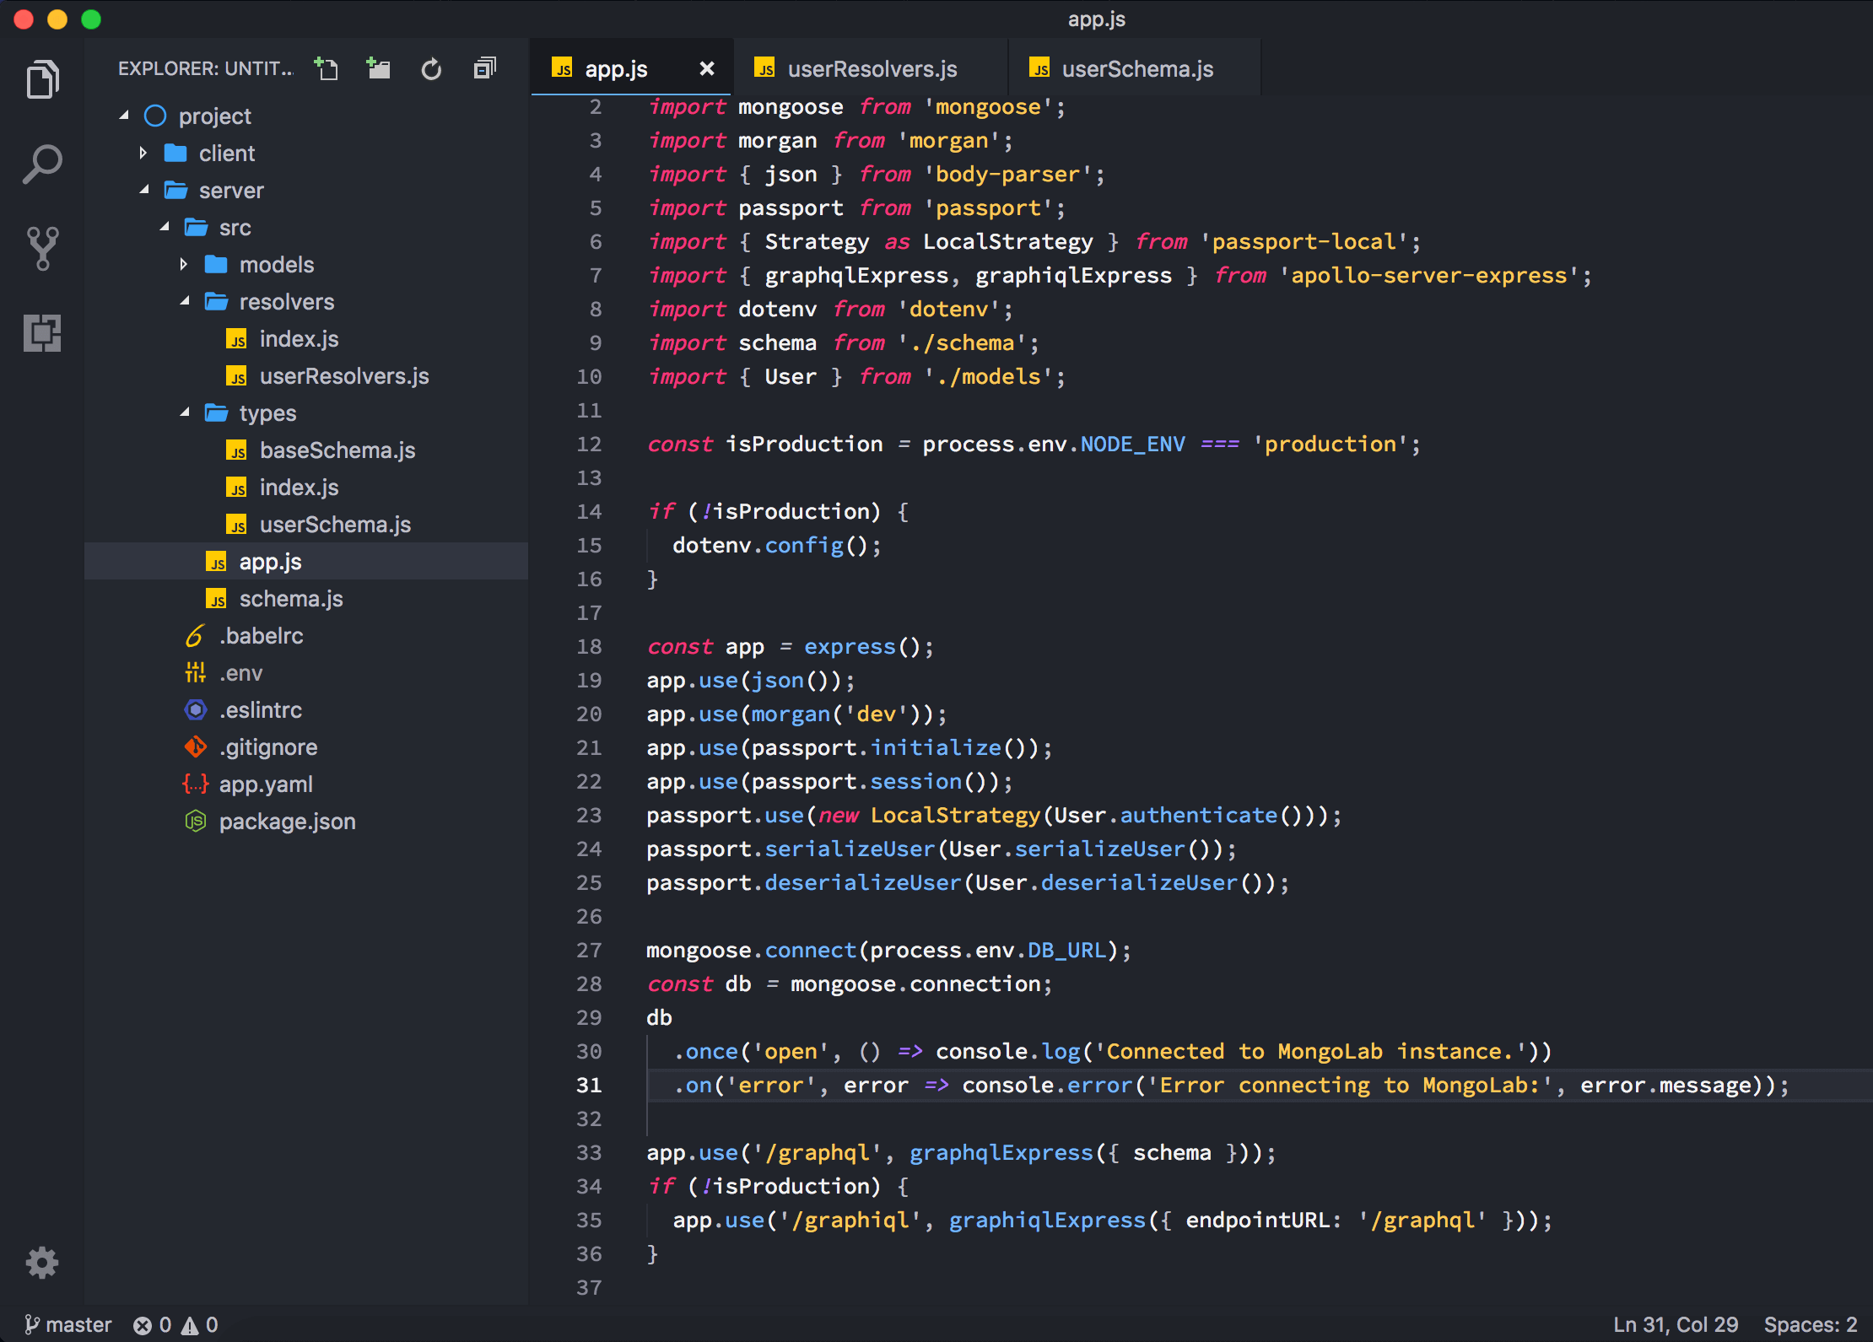
Task: Click the master branch status item
Action: pos(69,1324)
